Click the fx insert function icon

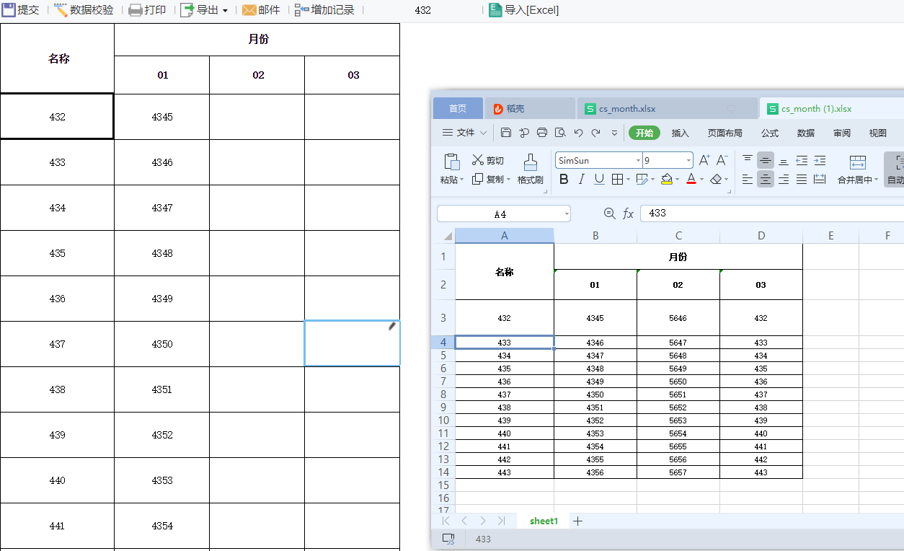click(628, 213)
